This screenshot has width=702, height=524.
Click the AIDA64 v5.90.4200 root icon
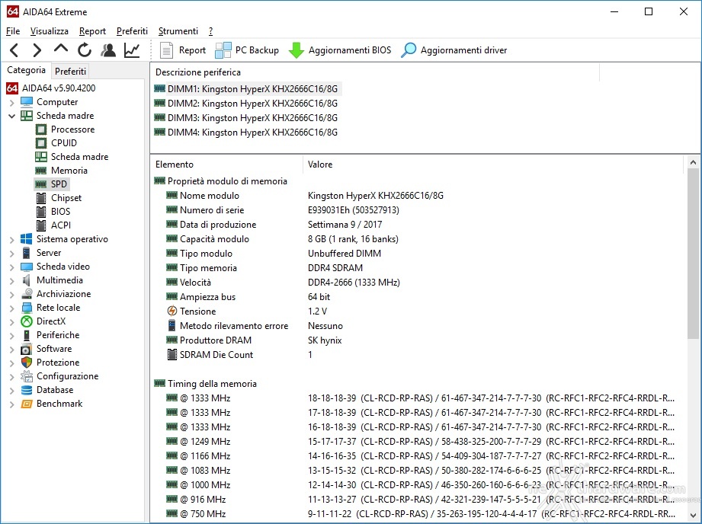(x=12, y=88)
